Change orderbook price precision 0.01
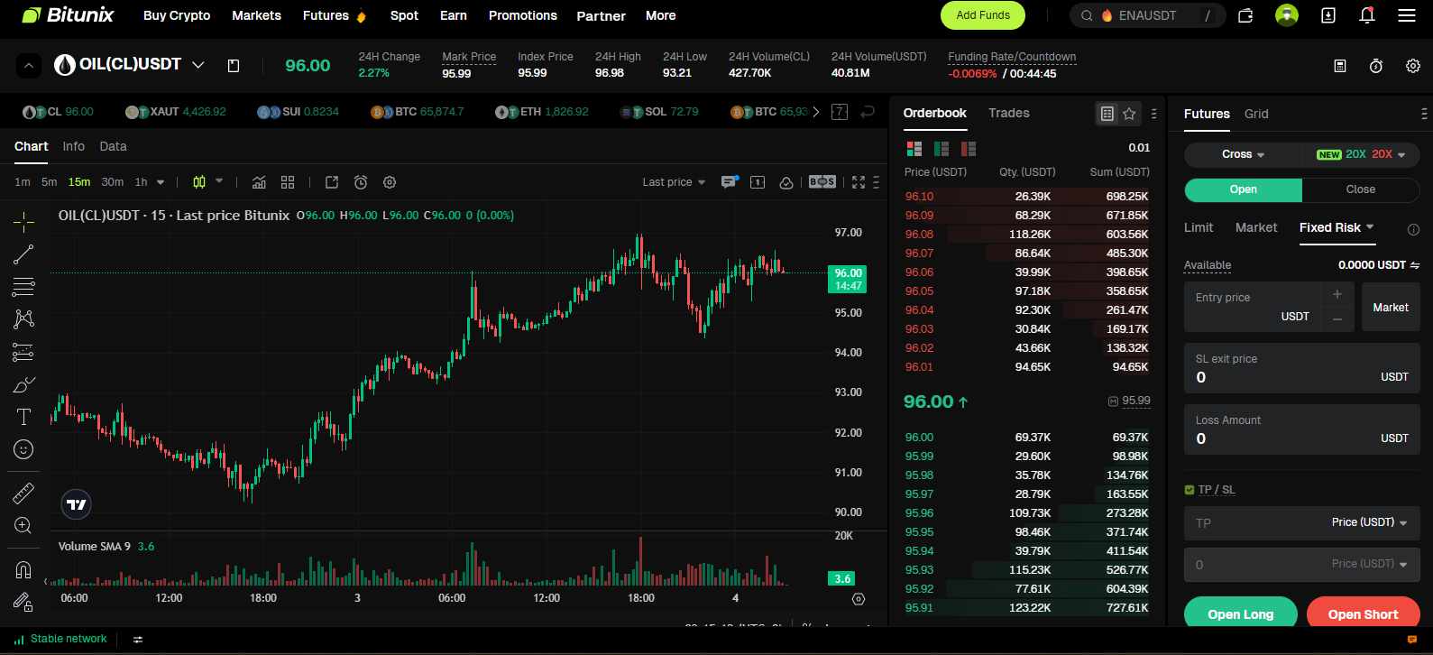This screenshot has width=1433, height=655. (1139, 148)
